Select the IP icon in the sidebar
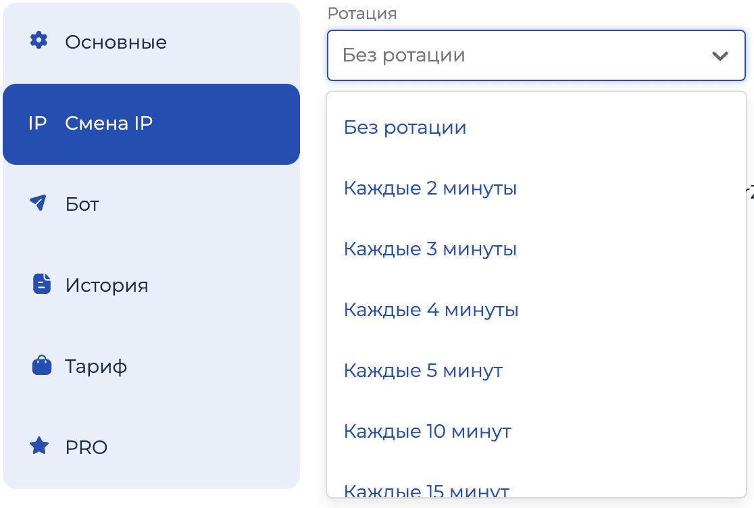754x508 pixels. pyautogui.click(x=37, y=124)
